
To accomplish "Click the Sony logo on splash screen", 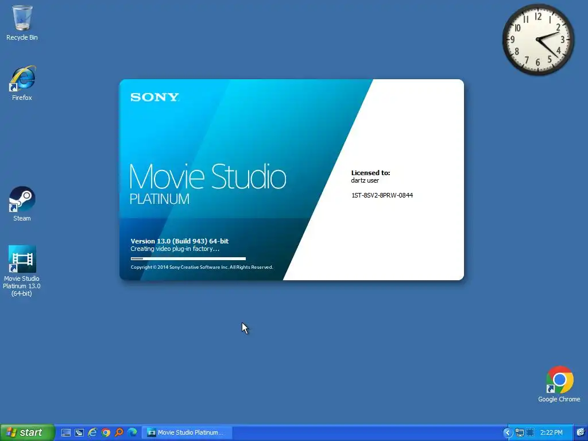I will [x=154, y=98].
